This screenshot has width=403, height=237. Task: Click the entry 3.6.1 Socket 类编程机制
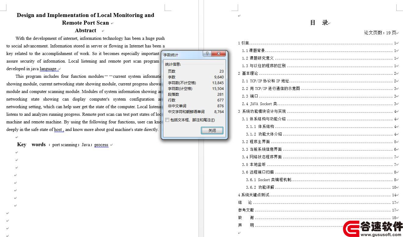(x=321, y=180)
